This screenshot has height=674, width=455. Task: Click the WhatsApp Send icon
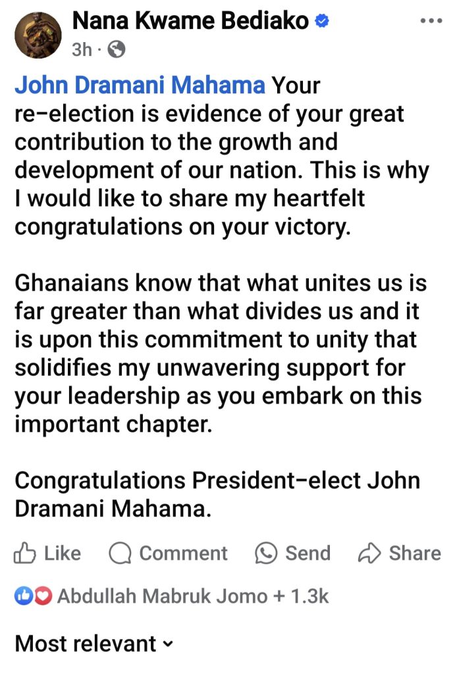[266, 554]
